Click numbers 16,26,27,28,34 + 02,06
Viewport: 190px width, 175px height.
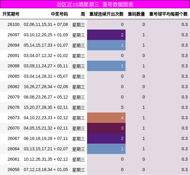point(46,87)
